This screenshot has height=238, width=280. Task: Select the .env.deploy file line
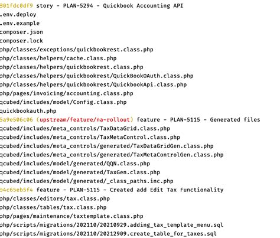[x=18, y=15]
